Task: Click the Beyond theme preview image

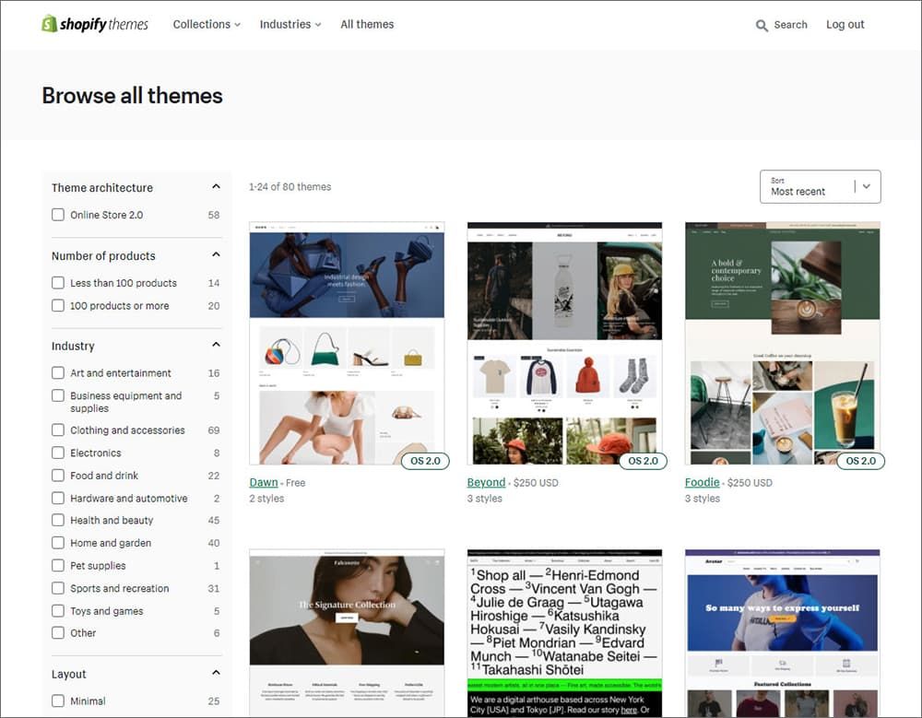Action: [564, 343]
